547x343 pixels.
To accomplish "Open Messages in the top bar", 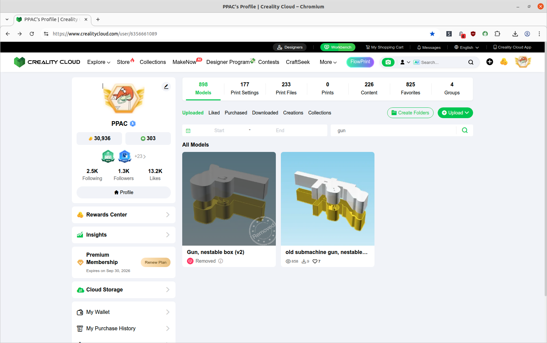I will (429, 48).
